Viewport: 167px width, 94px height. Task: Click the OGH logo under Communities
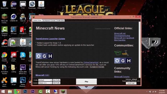click(123, 61)
